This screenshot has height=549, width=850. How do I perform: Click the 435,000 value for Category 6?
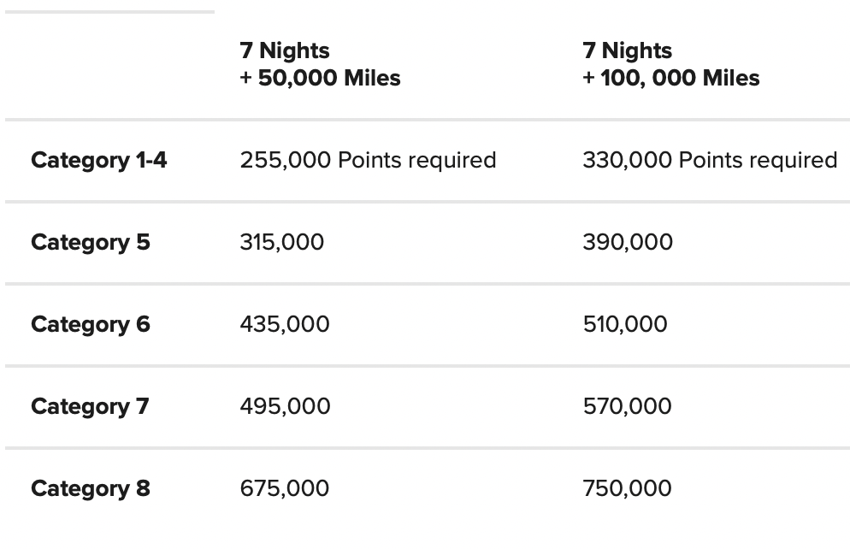pos(285,325)
